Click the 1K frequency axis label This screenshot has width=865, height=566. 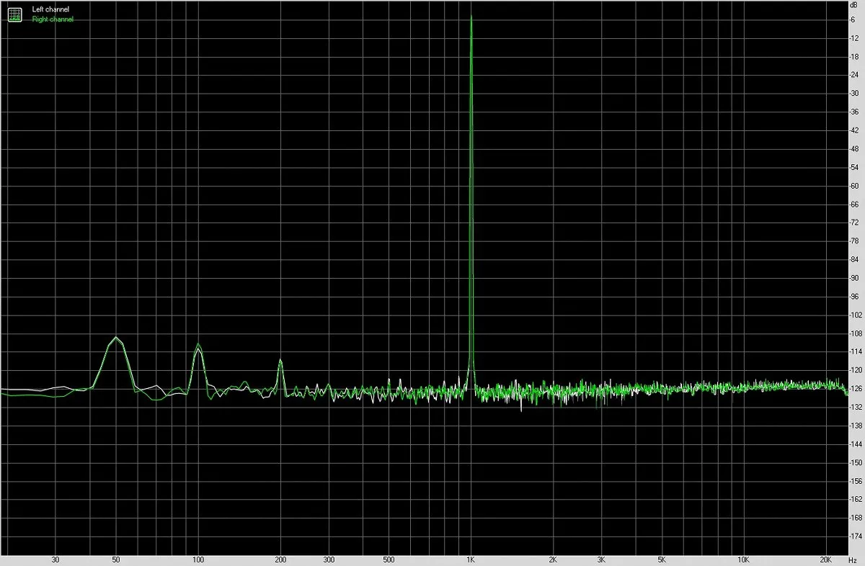(471, 560)
